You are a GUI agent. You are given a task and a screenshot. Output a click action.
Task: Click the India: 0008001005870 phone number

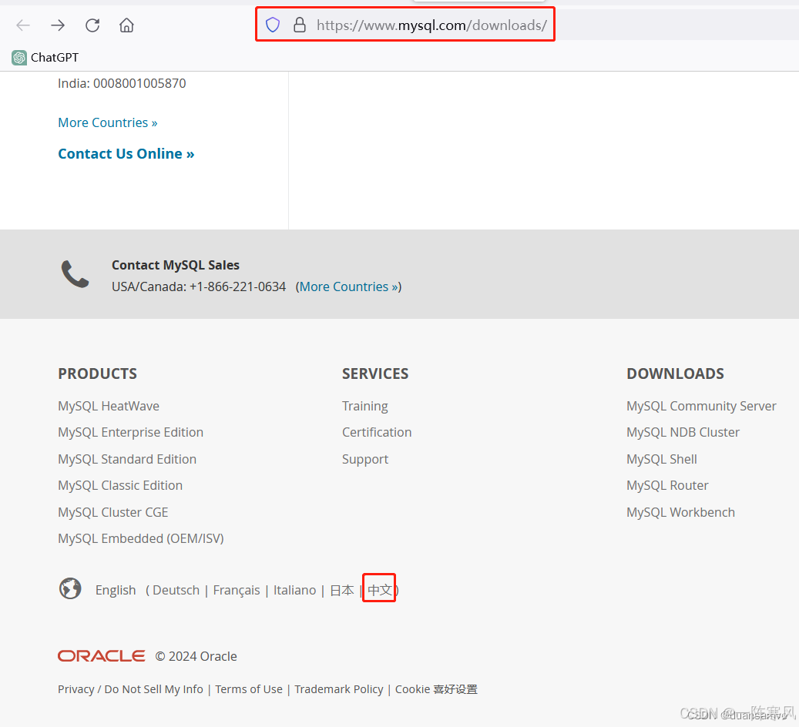point(122,83)
